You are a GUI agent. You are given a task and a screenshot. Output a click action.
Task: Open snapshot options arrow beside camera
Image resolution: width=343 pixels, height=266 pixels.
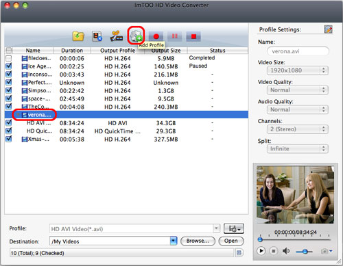pyautogui.click(x=331, y=251)
